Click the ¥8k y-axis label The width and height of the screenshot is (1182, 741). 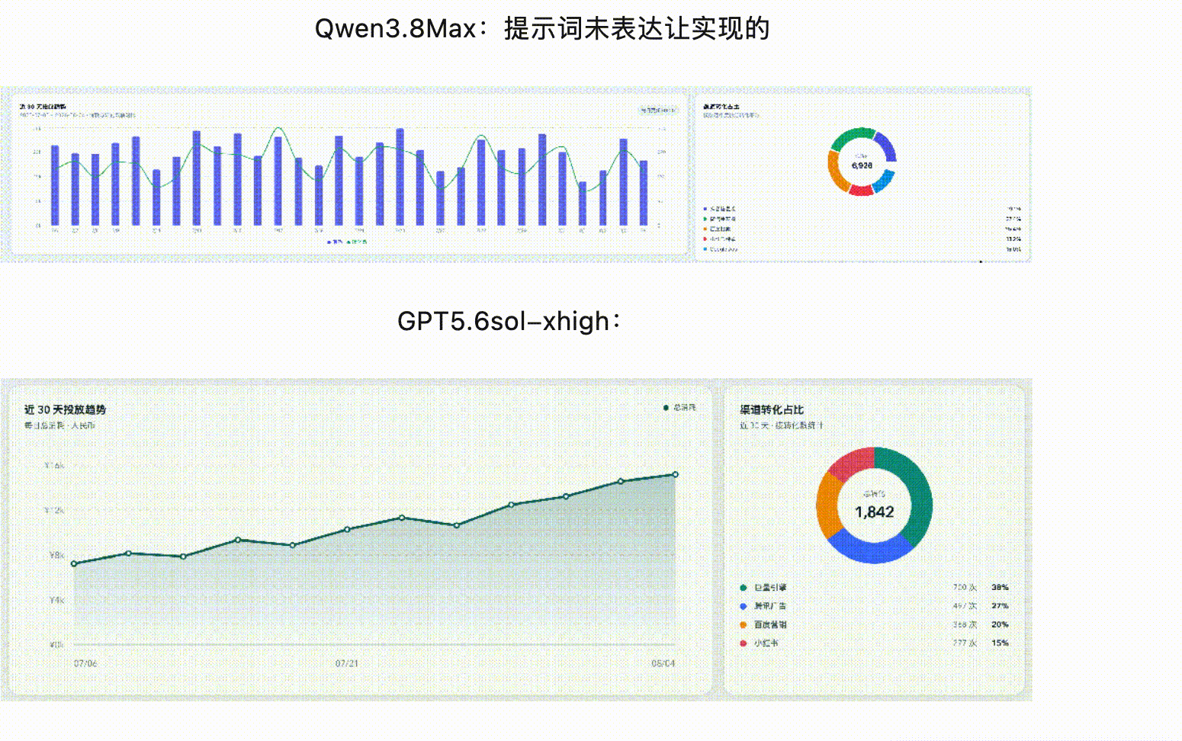click(x=56, y=556)
